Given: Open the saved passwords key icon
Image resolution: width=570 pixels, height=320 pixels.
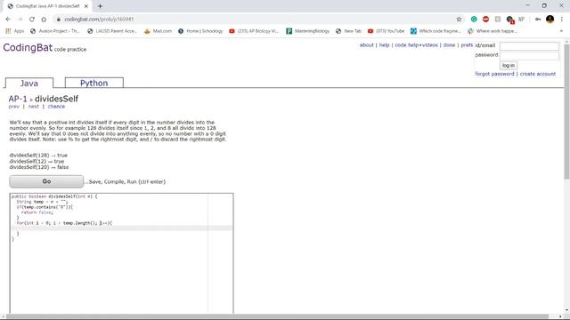Looking at the screenshot, I should 538,20.
